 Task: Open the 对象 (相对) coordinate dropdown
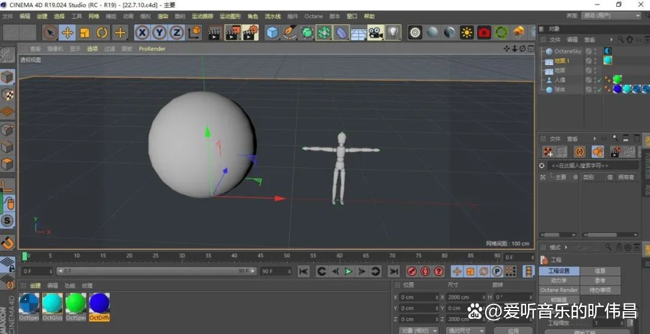pyautogui.click(x=419, y=330)
